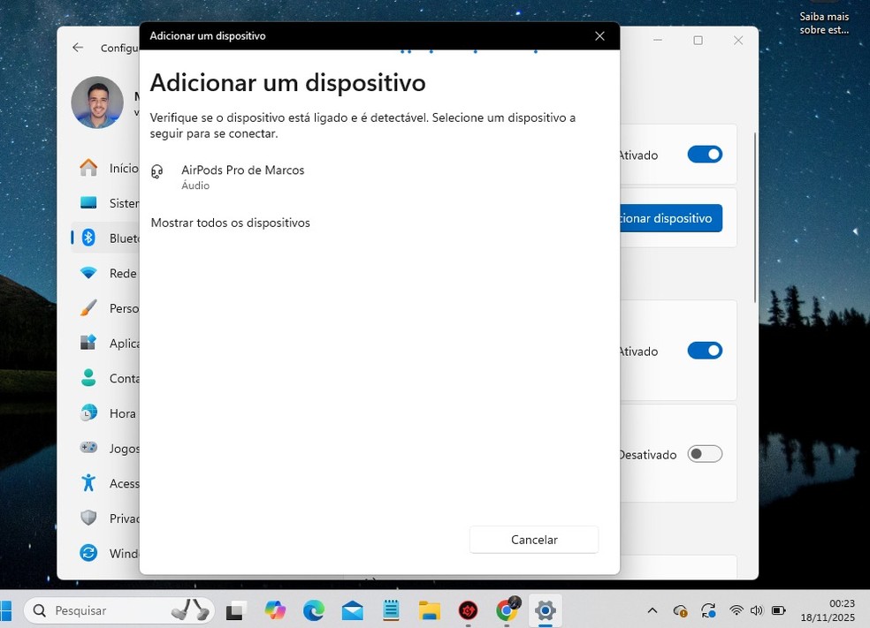Open Task View on taskbar
870x628 pixels.
(x=236, y=610)
